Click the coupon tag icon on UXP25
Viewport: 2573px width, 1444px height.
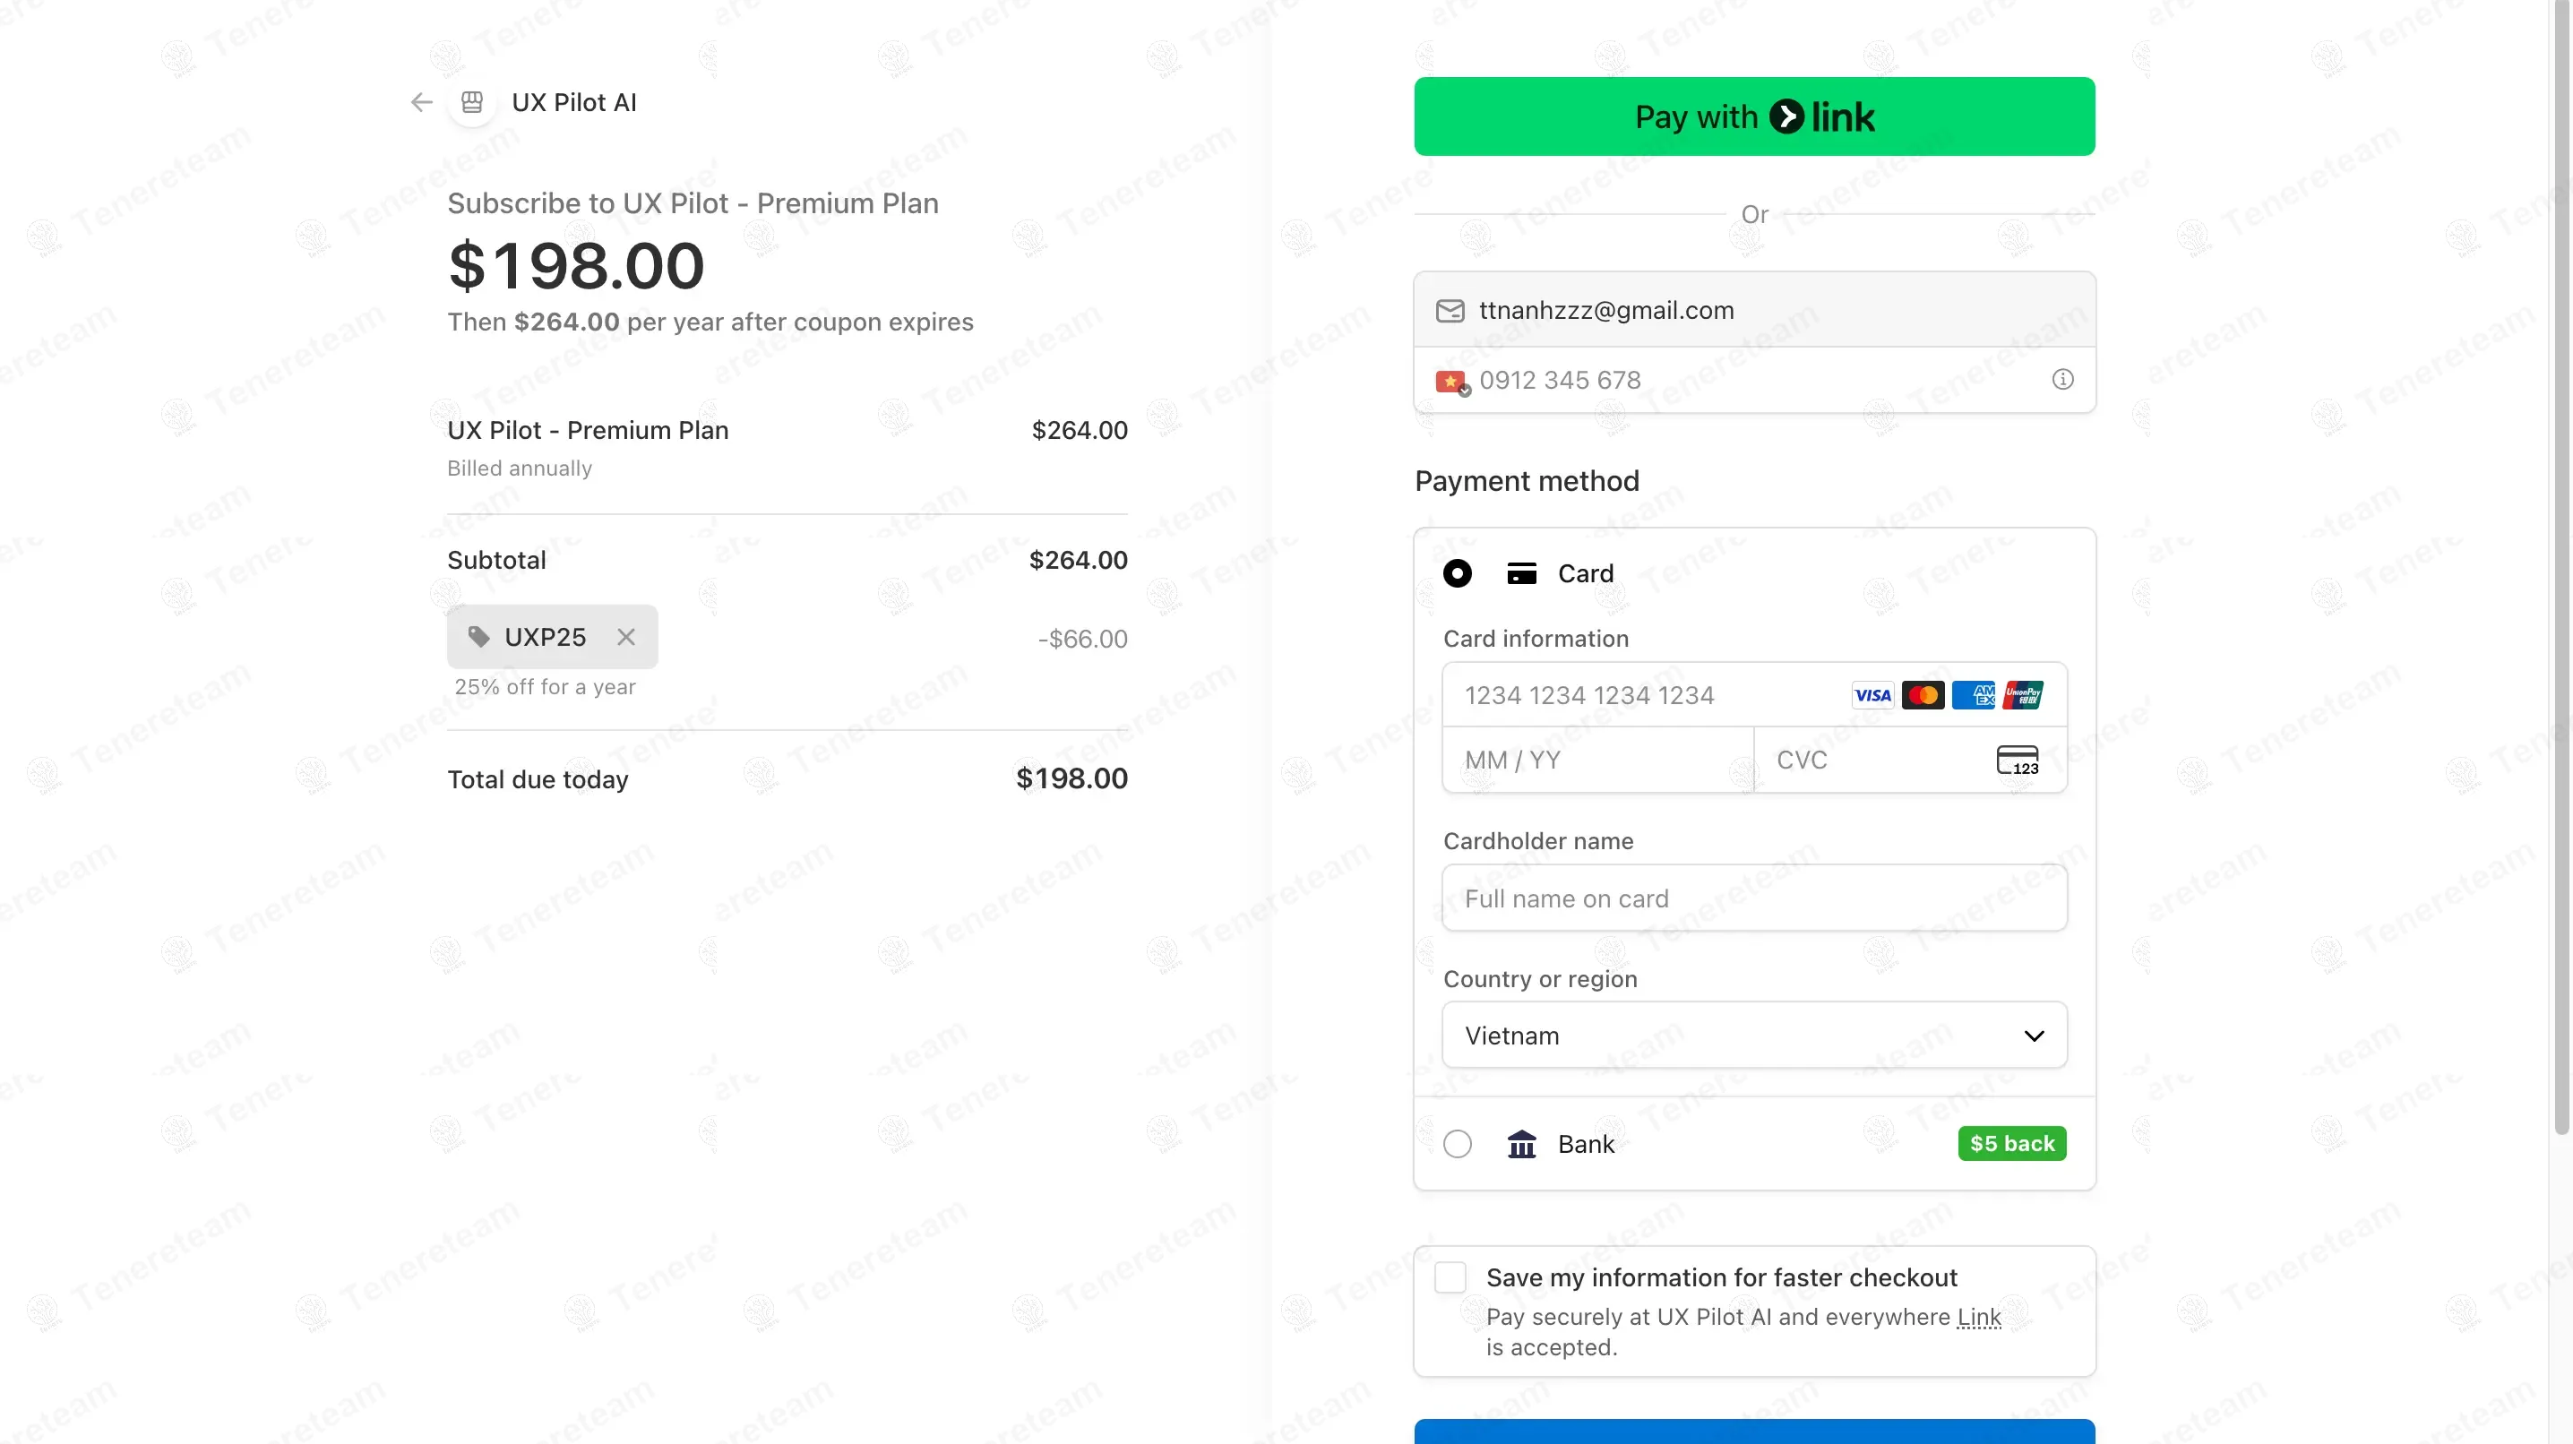[x=478, y=637]
